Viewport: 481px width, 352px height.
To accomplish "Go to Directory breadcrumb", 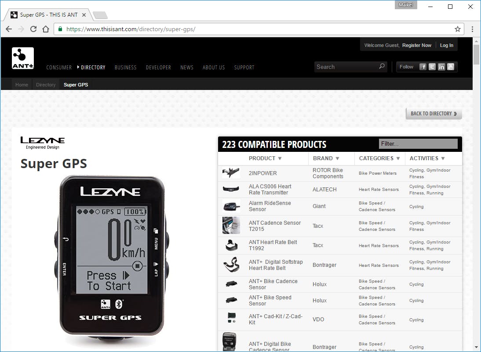I will [x=46, y=85].
